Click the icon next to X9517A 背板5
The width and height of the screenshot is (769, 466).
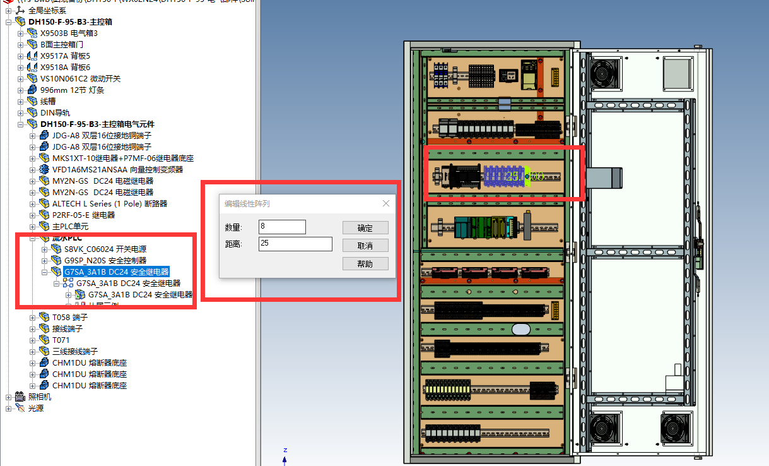pos(32,56)
